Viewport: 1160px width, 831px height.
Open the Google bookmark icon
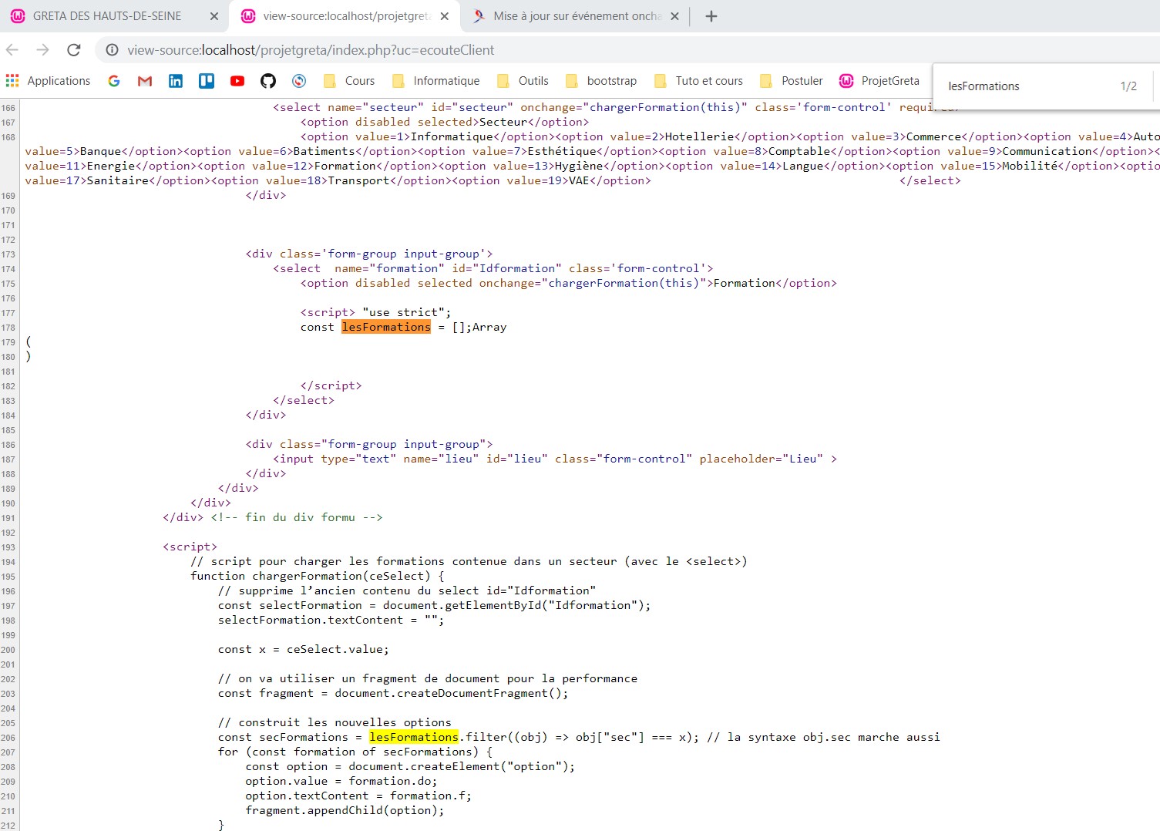(x=114, y=81)
